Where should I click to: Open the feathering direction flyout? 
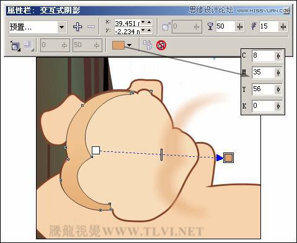pyautogui.click(x=16, y=46)
